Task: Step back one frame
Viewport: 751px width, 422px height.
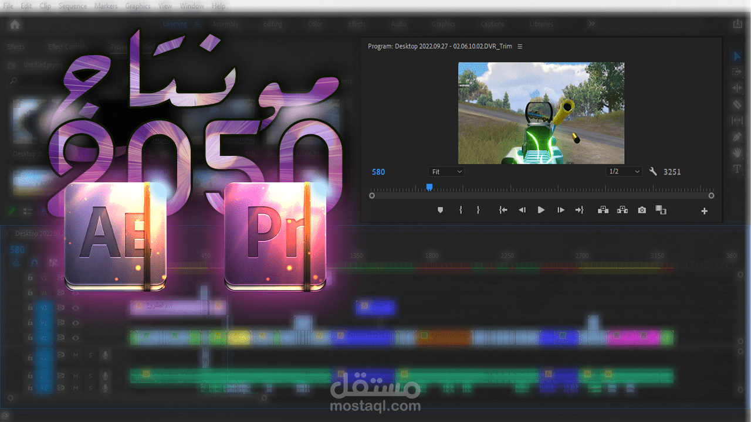Action: point(522,210)
